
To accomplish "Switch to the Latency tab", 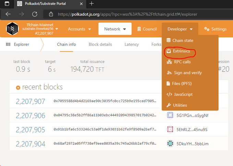I will pos(132,44).
